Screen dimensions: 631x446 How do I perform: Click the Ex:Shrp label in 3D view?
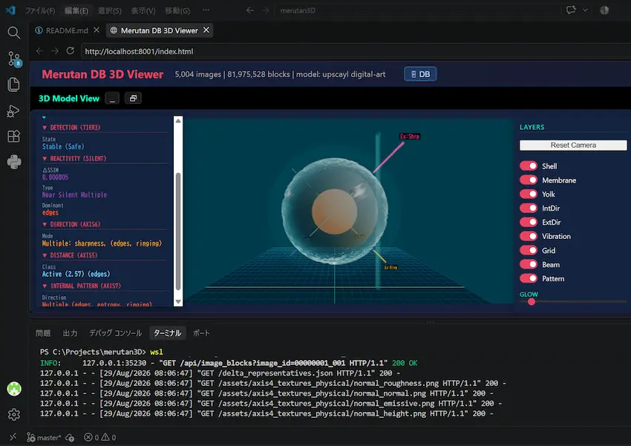click(410, 137)
